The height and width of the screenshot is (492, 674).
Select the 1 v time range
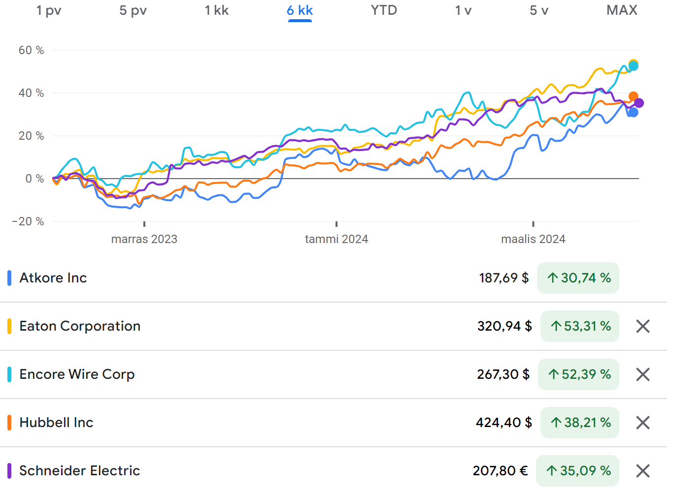(463, 10)
